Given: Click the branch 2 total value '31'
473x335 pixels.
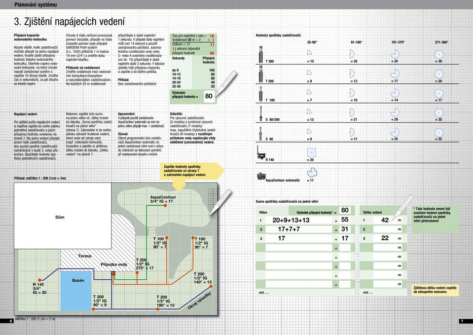Looking at the screenshot, I should click(345, 229).
